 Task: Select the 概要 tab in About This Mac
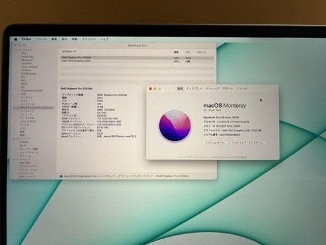(x=180, y=89)
